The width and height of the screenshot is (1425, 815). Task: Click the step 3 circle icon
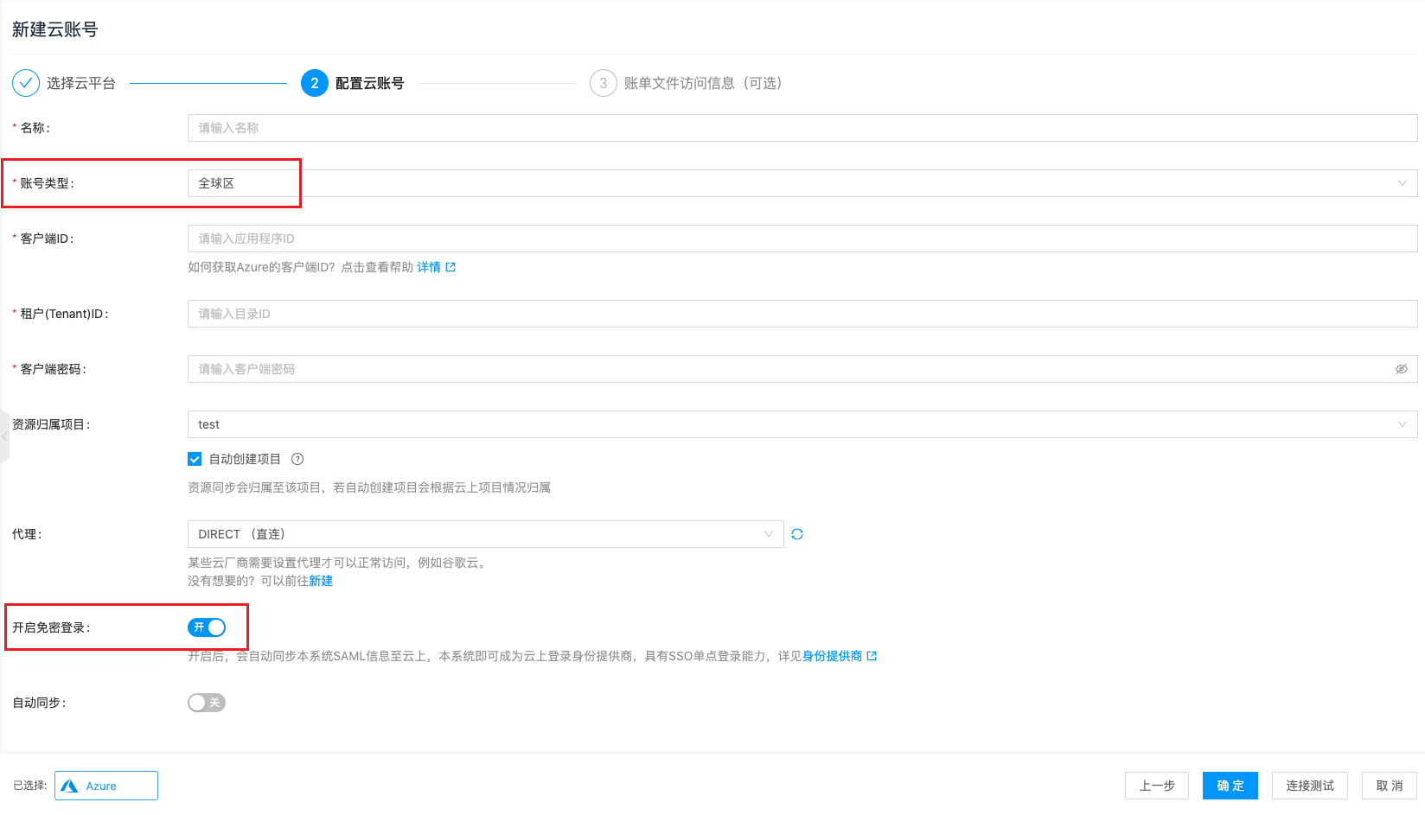[603, 83]
